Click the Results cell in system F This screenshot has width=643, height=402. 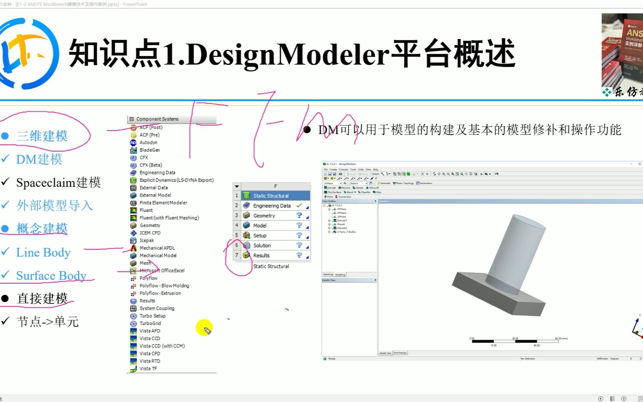(x=275, y=255)
